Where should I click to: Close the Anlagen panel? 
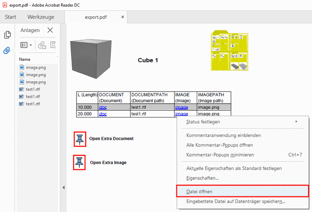click(50, 30)
